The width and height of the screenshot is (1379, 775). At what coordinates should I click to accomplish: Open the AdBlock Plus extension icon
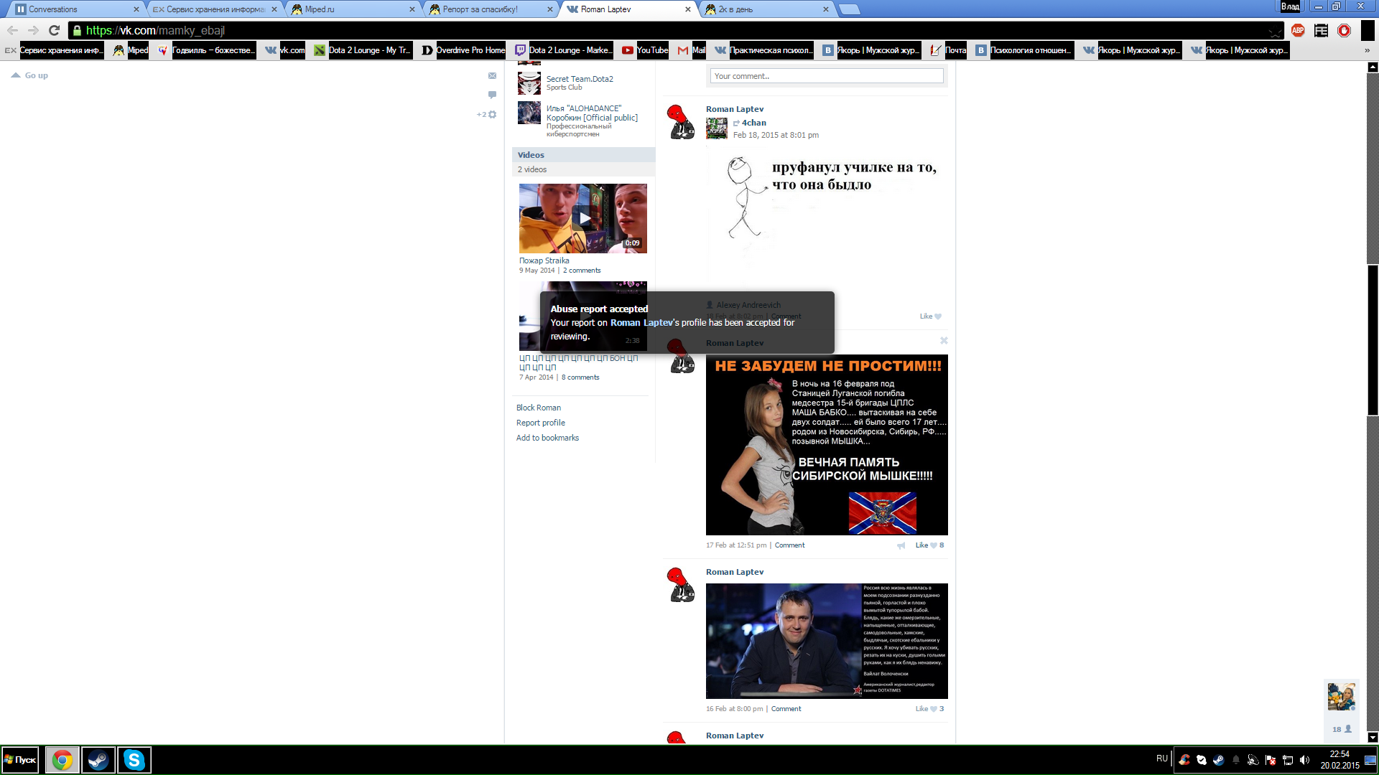pos(1298,30)
